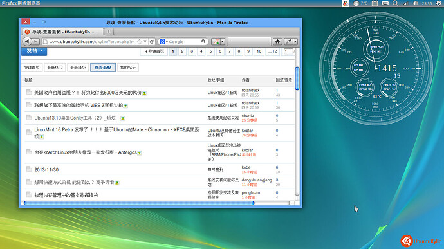
Task: Select the 查看新帖 tab
Action: 103,68
